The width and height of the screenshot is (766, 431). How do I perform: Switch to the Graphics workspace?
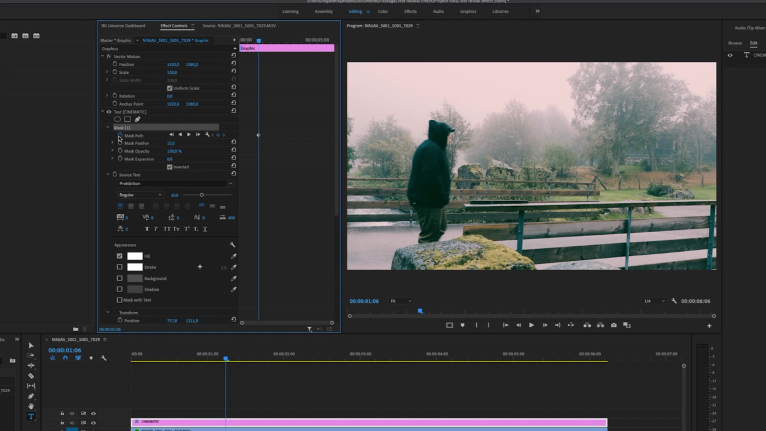[468, 11]
